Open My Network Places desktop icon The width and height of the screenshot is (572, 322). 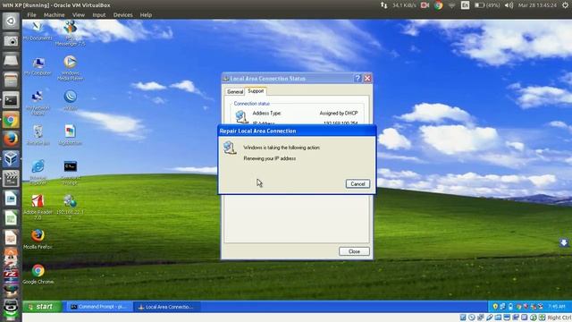pyautogui.click(x=38, y=103)
